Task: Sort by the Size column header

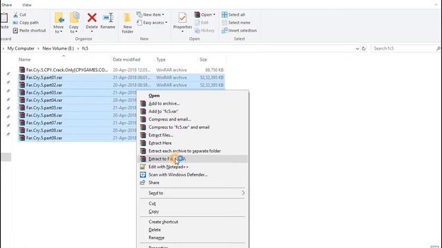Action: click(x=203, y=60)
